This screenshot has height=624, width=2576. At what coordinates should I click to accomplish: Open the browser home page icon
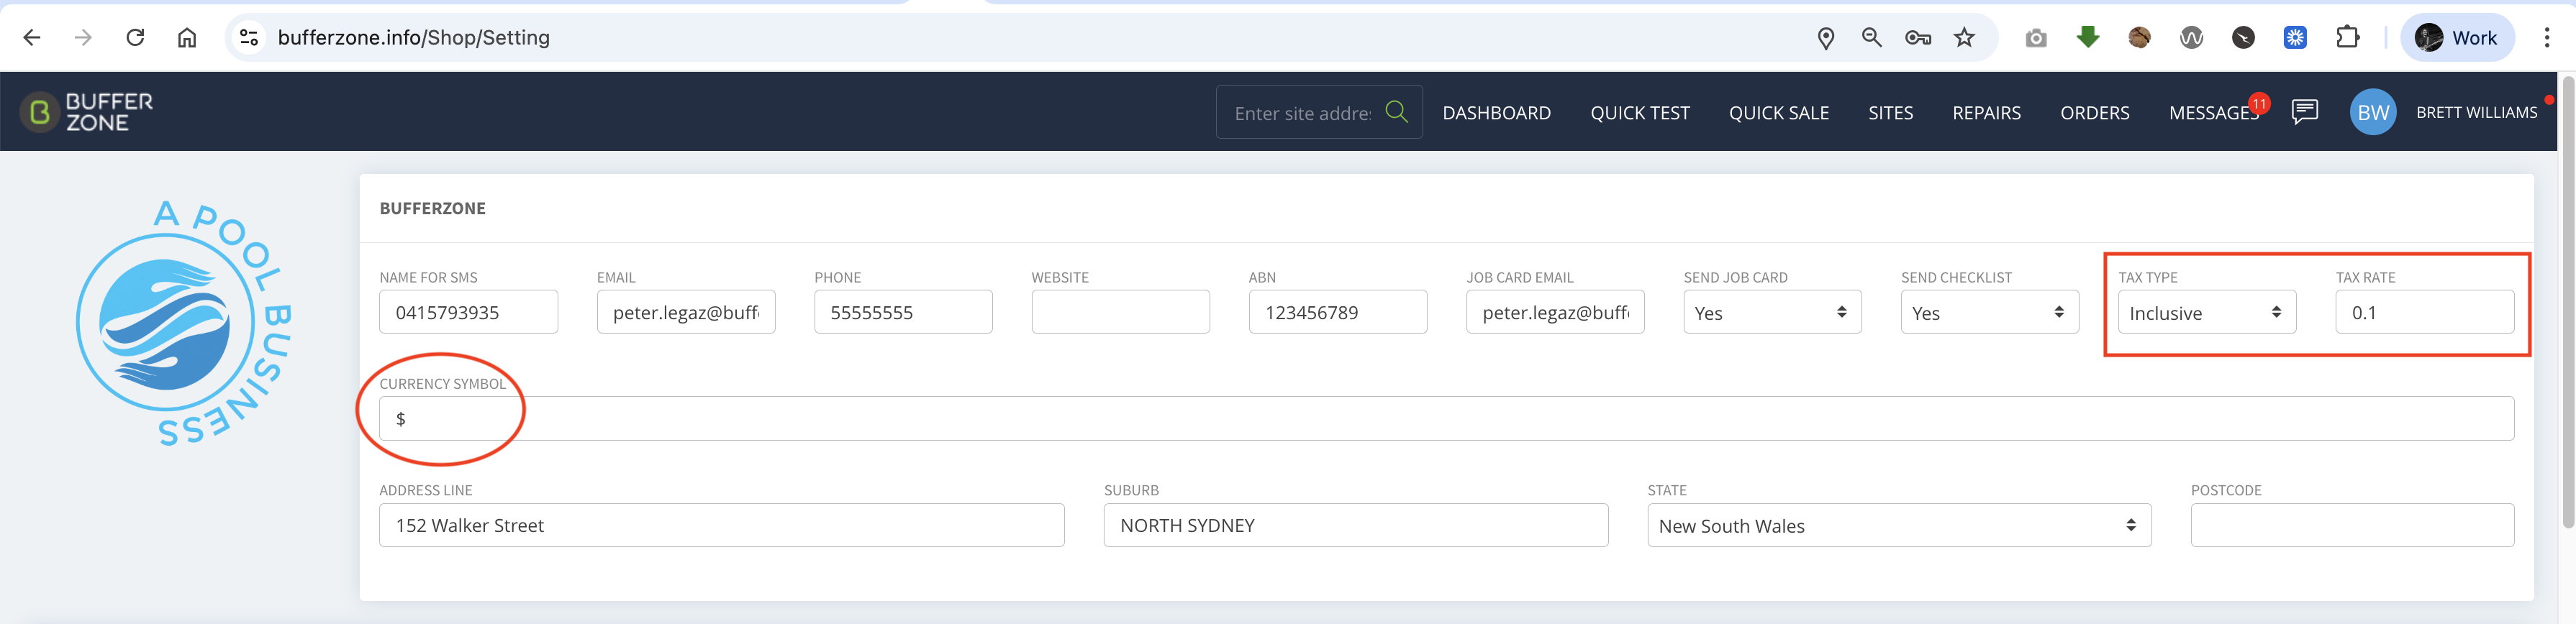[187, 38]
